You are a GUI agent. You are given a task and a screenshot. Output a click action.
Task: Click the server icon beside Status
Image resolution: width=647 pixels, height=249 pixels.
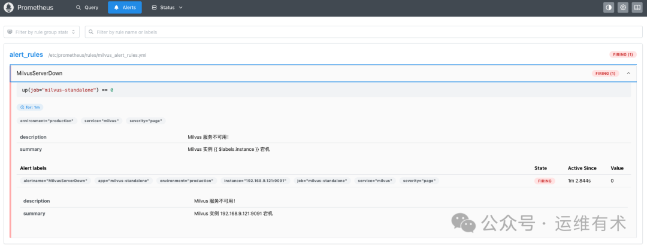(155, 7)
